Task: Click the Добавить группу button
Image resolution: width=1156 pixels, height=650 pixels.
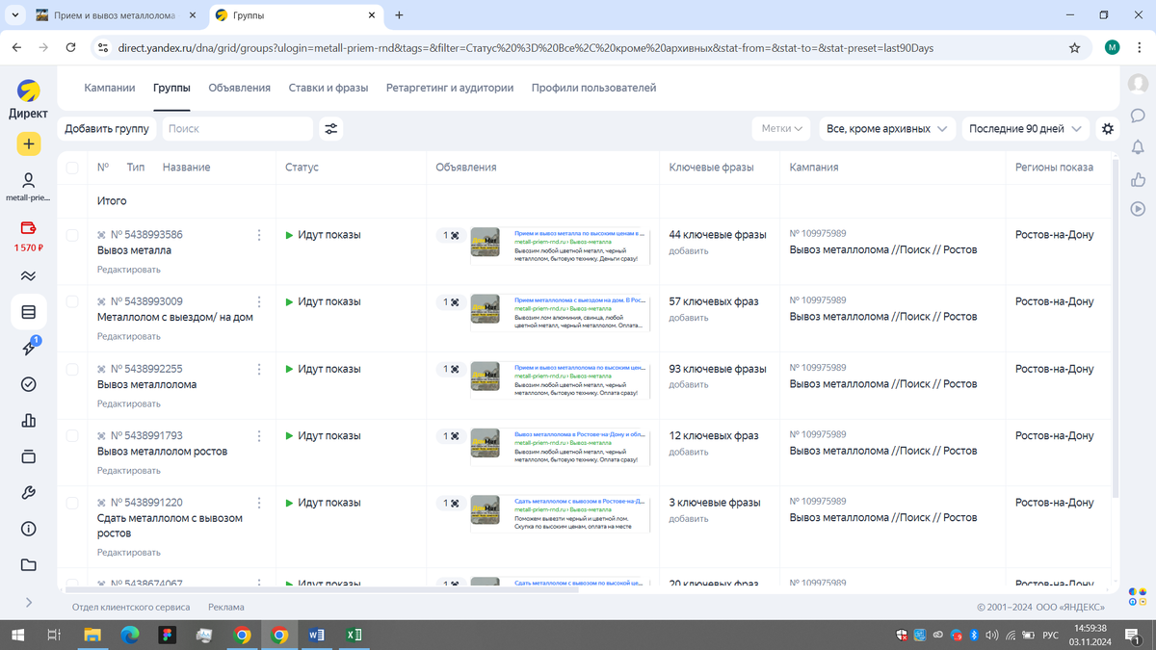Action: (107, 128)
